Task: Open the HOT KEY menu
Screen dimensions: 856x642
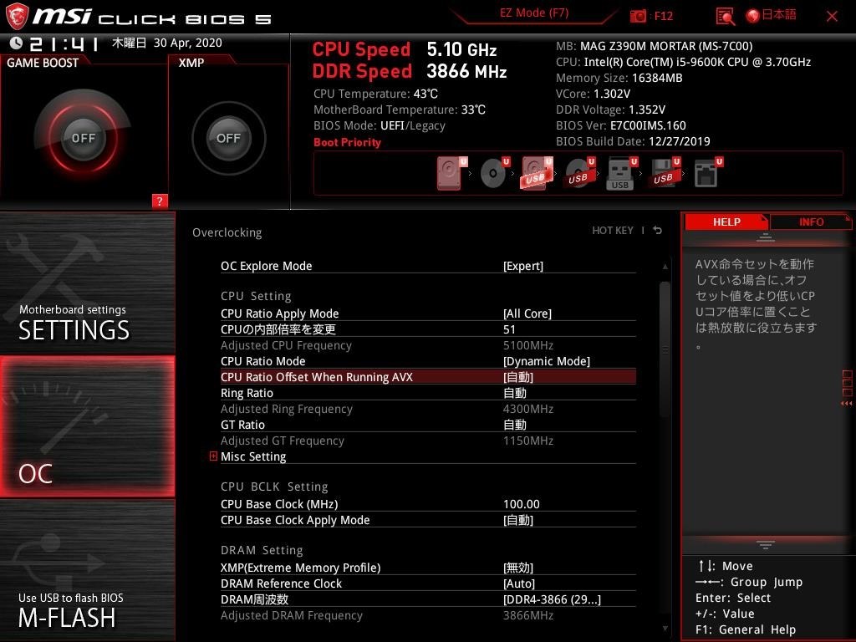Action: tap(613, 231)
